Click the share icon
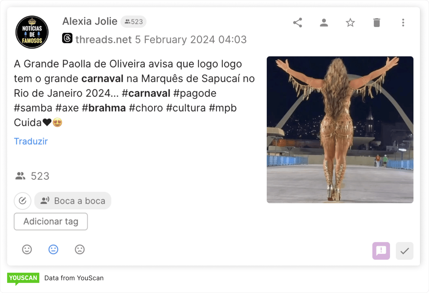Screen dimensions: 429x293 297,22
